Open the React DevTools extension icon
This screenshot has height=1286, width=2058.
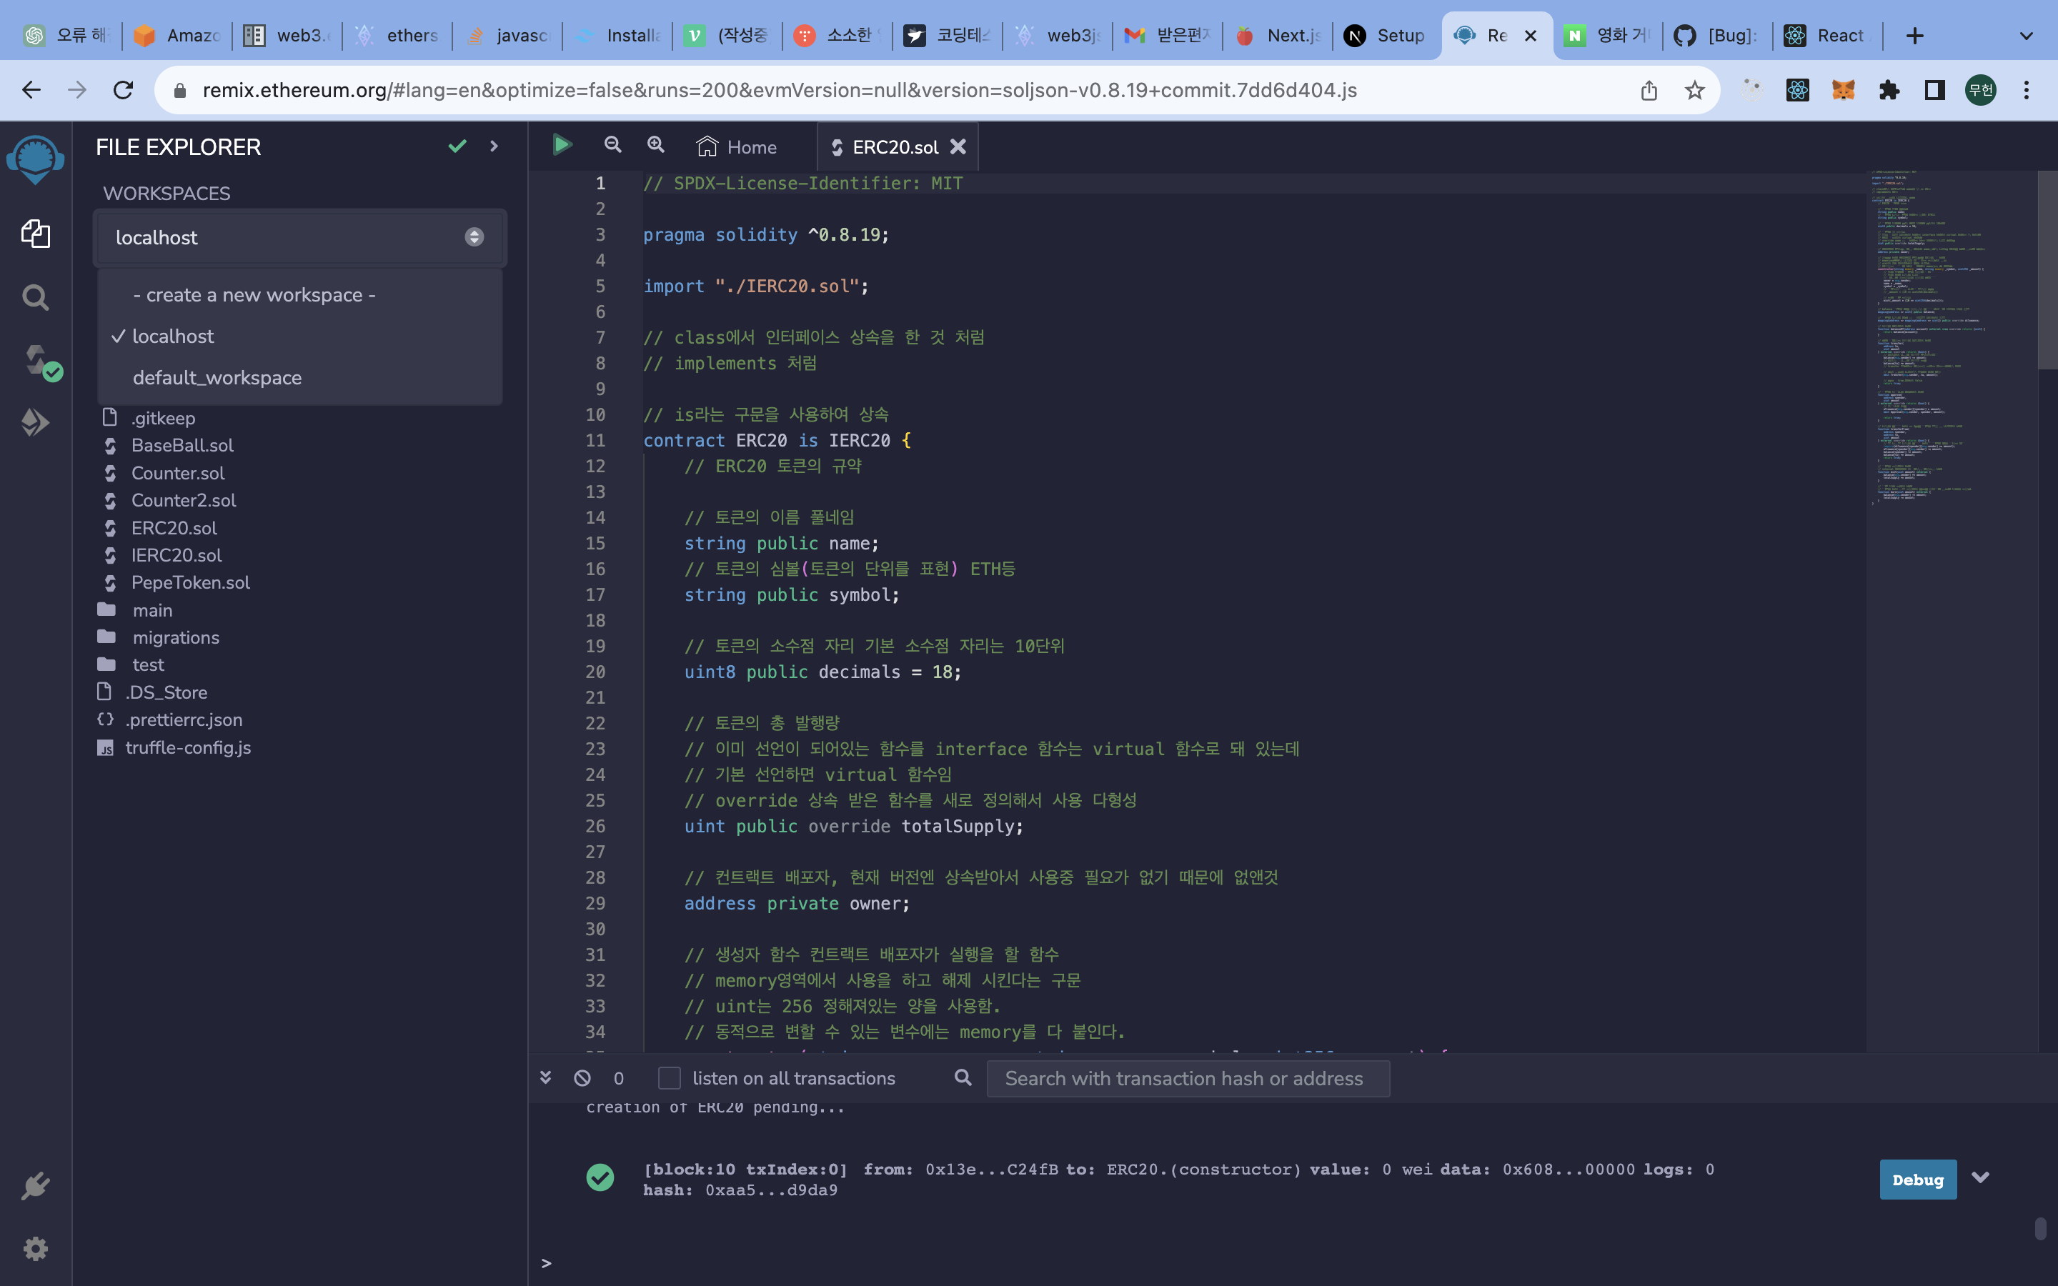[x=1797, y=90]
